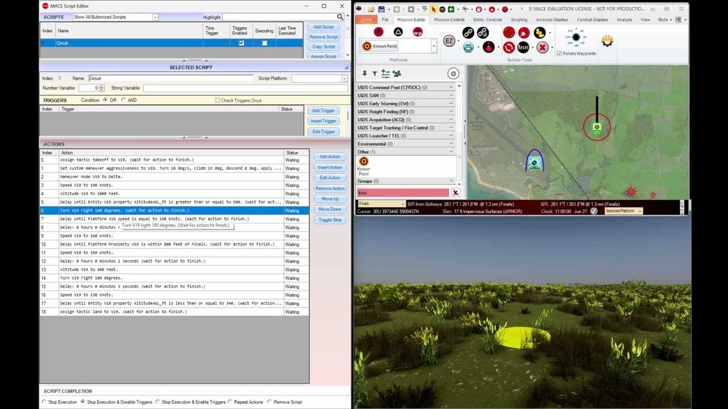Select Stop Execution completion option
Viewport: 728px width, 409px height.
44,402
